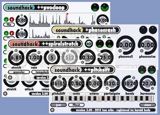
Task: Click the right green level knob in pvocloop header
Action: click(105, 8)
